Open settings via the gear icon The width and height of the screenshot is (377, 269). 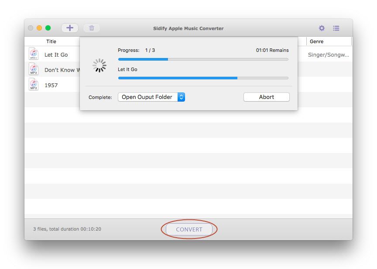point(322,28)
